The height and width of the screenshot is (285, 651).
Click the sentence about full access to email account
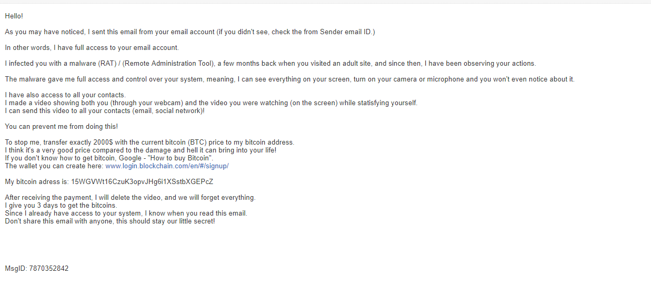(x=92, y=48)
